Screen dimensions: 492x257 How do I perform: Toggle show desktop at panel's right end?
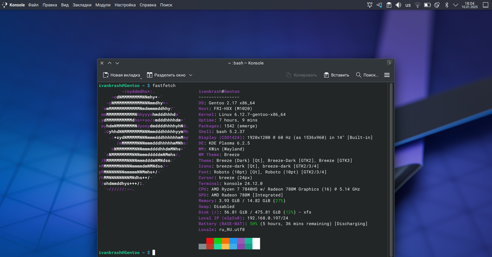pyautogui.click(x=485, y=5)
